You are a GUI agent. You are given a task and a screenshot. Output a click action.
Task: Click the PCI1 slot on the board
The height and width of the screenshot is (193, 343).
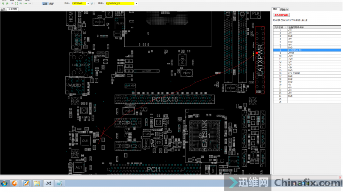click(154, 169)
